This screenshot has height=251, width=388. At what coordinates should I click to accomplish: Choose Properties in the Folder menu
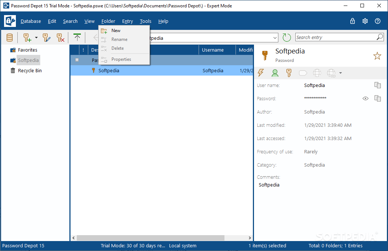click(124, 59)
